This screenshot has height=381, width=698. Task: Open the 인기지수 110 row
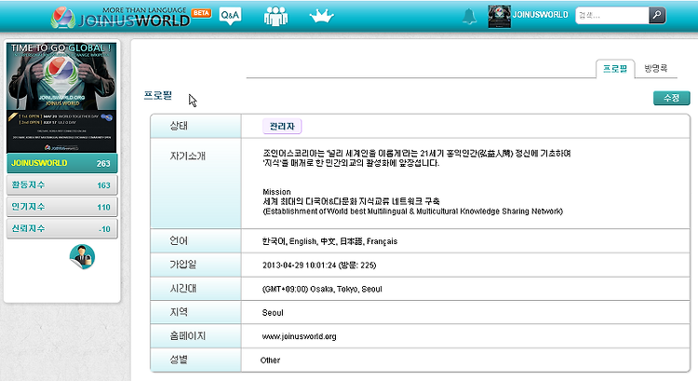tap(61, 207)
